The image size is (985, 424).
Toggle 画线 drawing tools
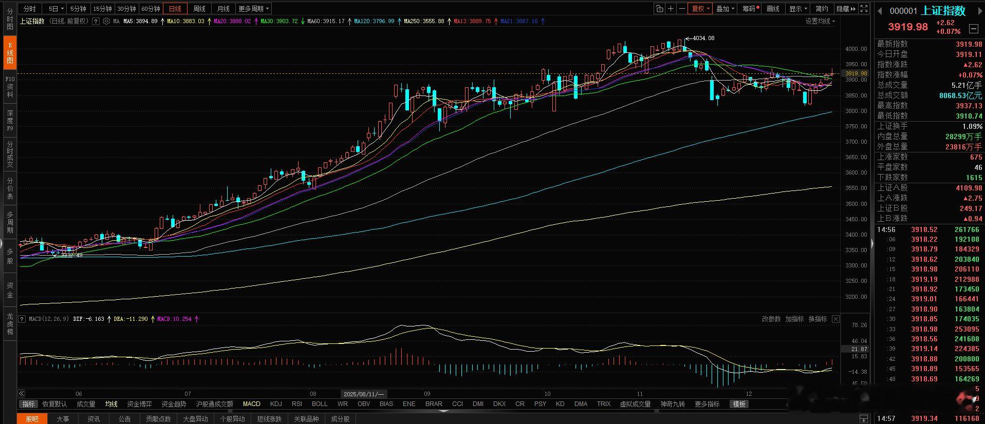(x=773, y=9)
